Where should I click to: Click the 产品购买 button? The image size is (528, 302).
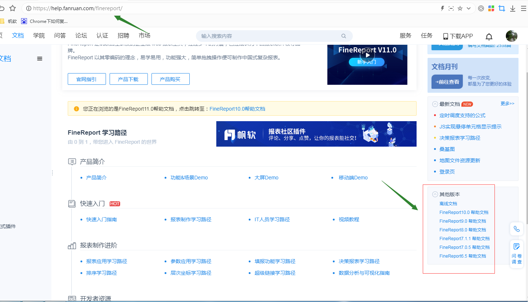coord(170,79)
